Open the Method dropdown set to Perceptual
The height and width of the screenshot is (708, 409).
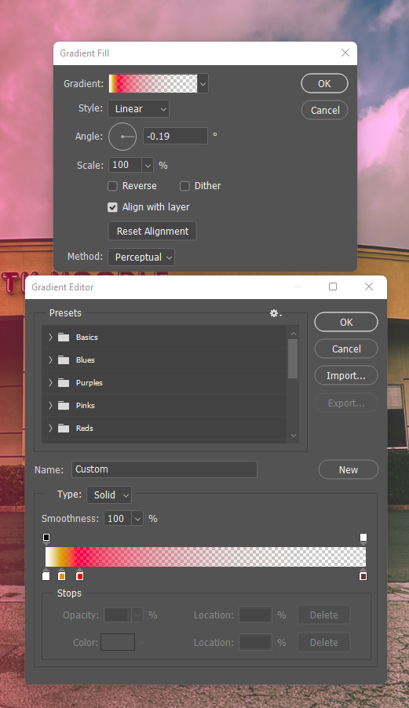coord(141,257)
